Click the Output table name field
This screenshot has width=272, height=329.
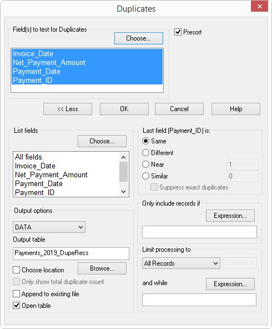(x=71, y=253)
